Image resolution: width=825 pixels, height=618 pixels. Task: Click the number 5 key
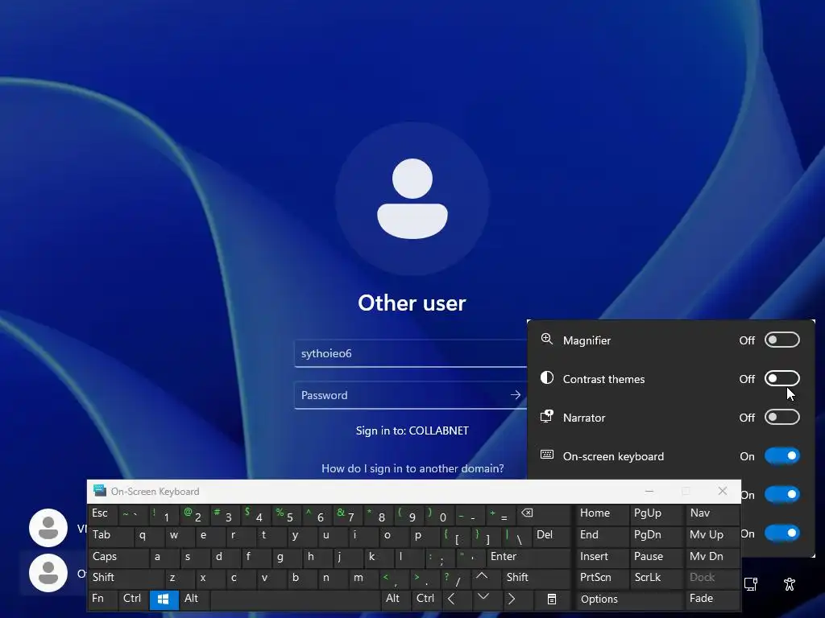coord(287,514)
